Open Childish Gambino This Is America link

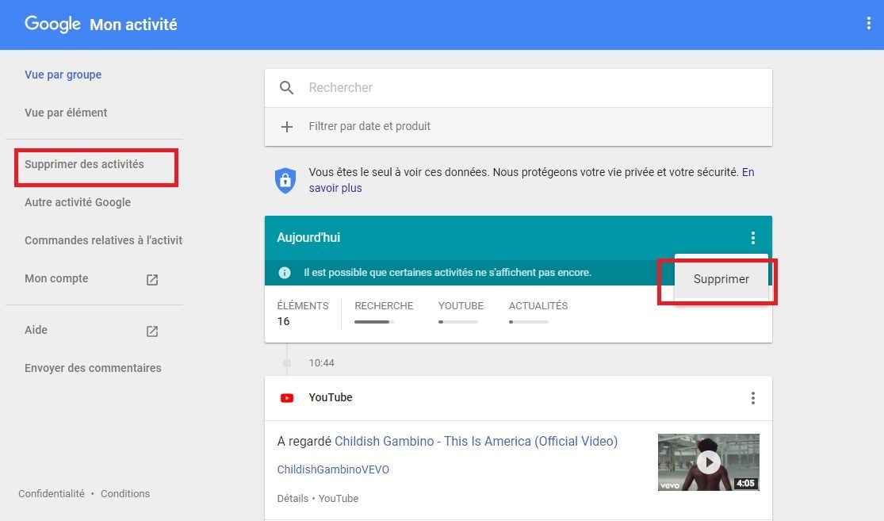click(476, 441)
